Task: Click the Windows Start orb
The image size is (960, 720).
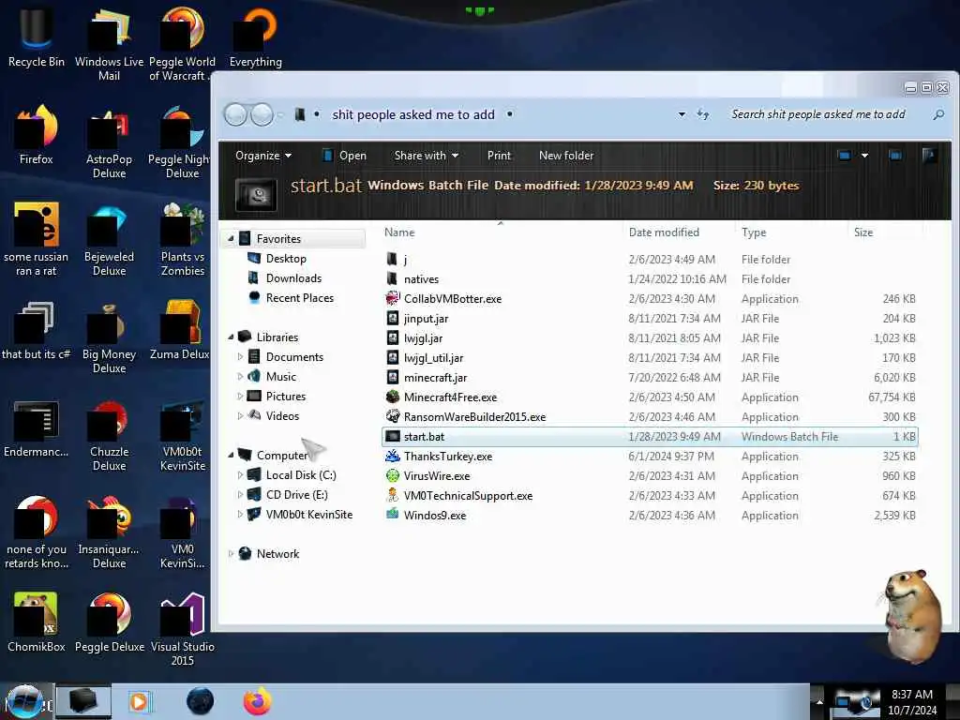Action: tap(24, 701)
